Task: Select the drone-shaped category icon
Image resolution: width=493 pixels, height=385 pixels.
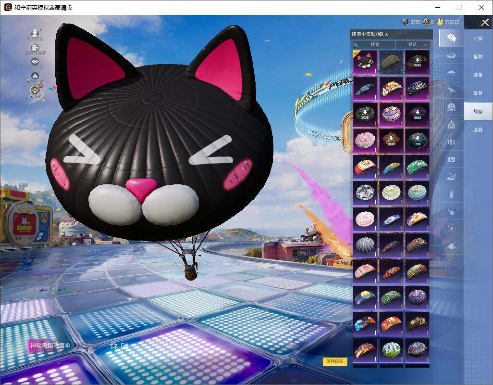Action: click(x=451, y=73)
